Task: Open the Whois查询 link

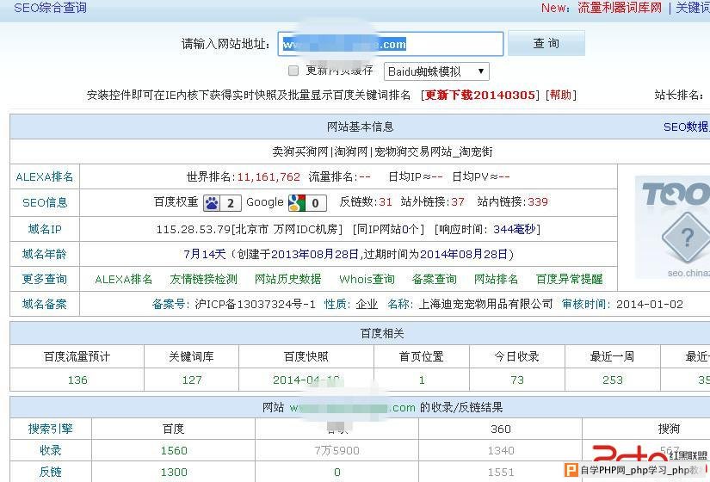Action: [367, 279]
